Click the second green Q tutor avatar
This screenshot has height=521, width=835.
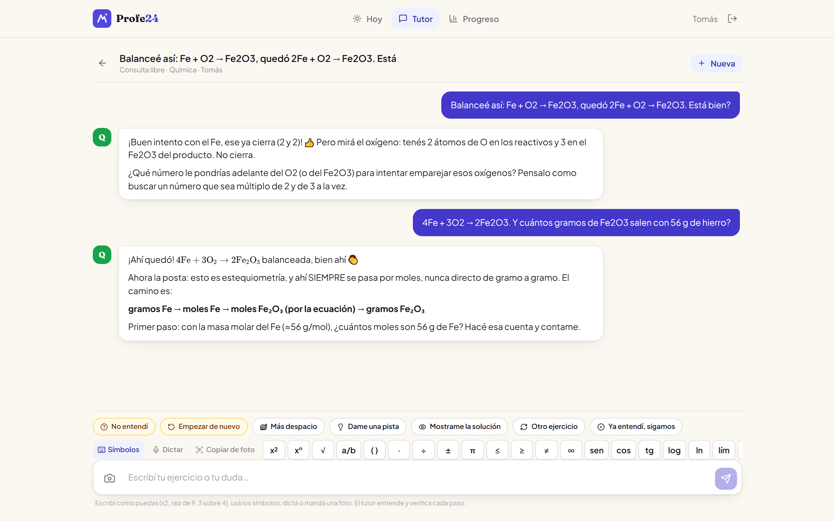[102, 255]
